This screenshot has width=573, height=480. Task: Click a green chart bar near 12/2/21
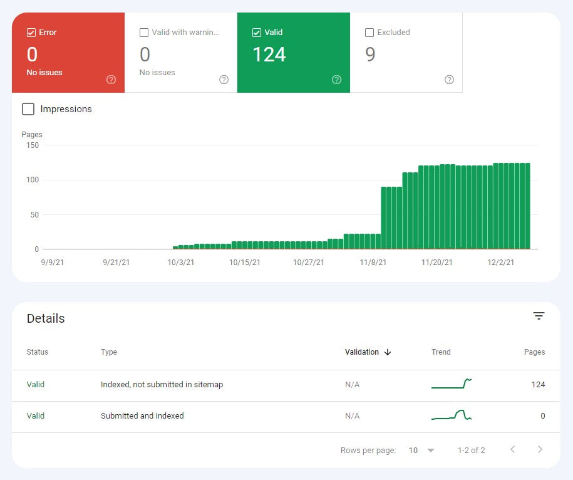[501, 207]
